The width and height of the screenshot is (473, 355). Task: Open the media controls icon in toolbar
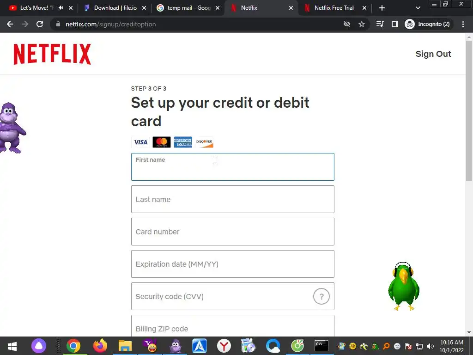(380, 24)
